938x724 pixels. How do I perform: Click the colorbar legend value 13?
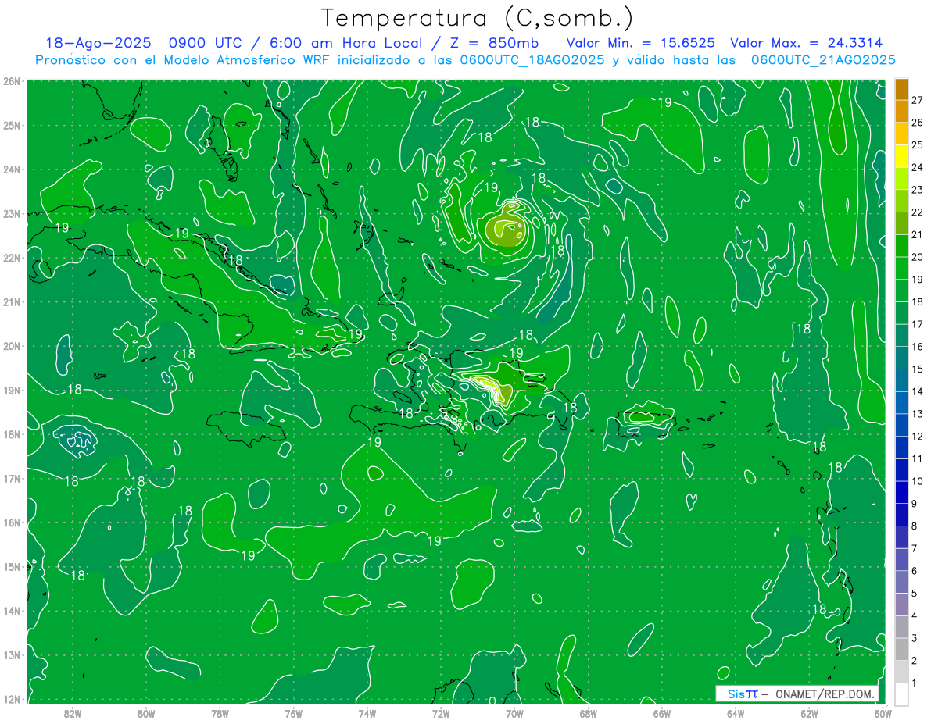tap(918, 414)
